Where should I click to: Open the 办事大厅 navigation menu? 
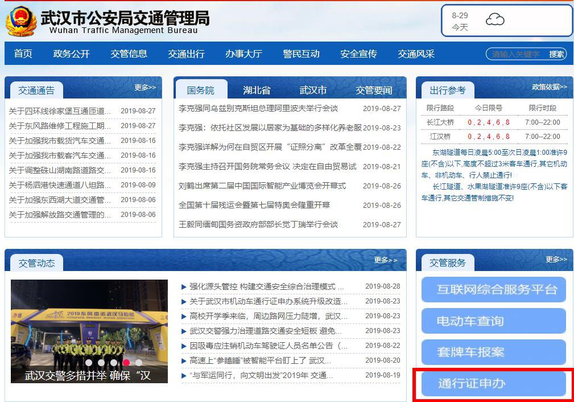243,54
